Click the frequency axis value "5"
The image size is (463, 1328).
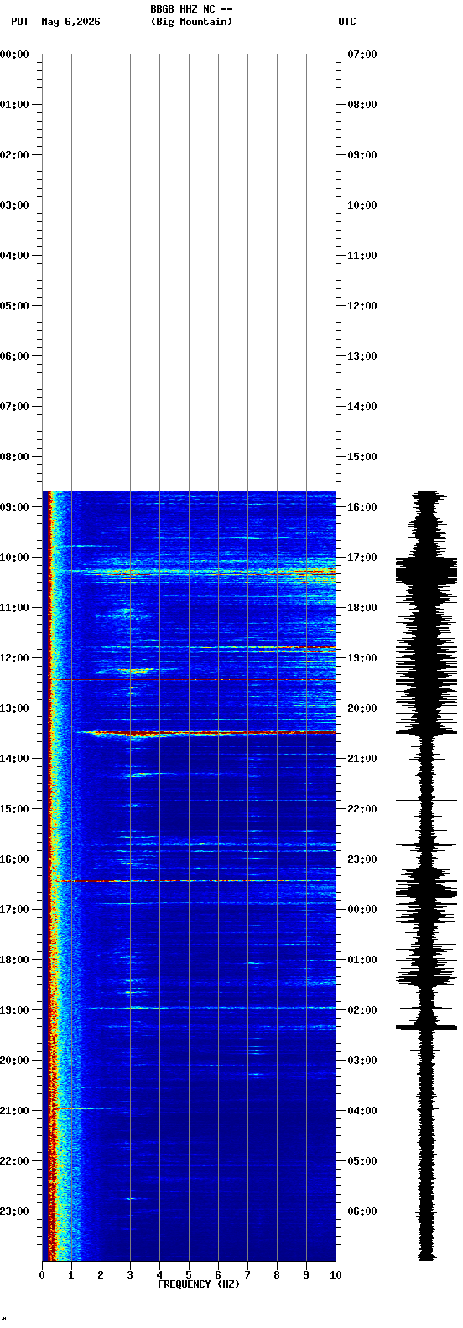tap(189, 1275)
